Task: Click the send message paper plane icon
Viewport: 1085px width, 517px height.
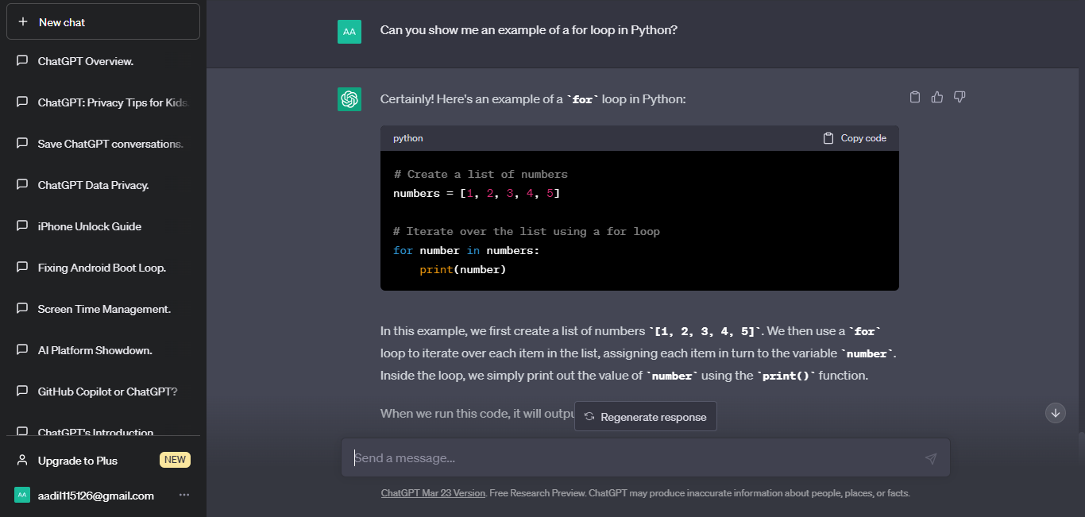Action: tap(931, 458)
